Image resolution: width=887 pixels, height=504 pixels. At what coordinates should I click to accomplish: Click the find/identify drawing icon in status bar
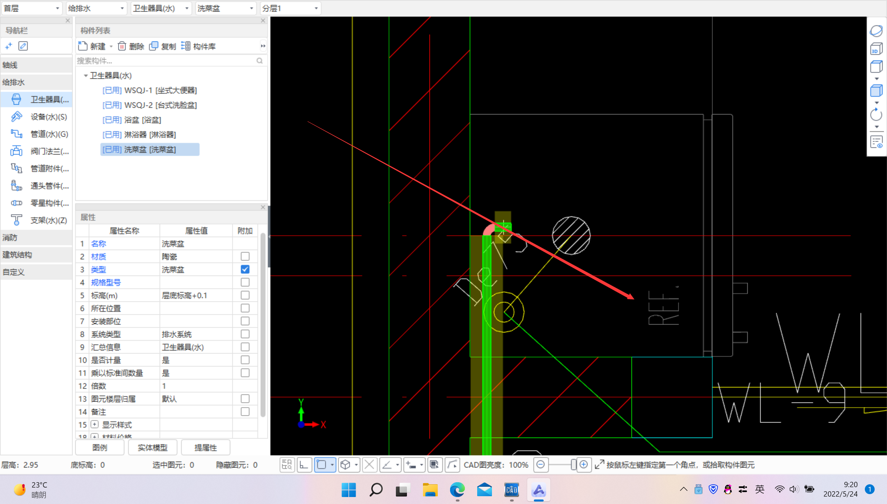287,465
